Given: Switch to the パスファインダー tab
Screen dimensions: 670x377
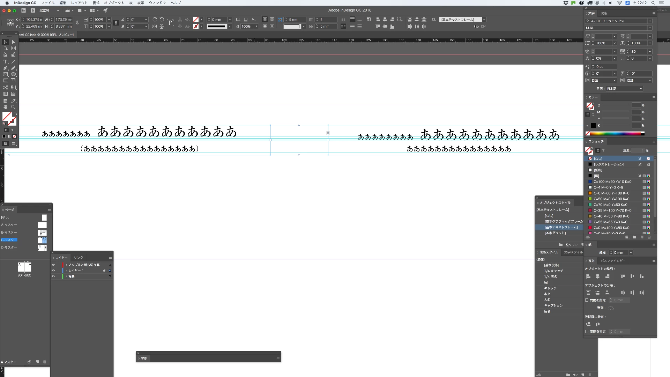Looking at the screenshot, I should (613, 261).
